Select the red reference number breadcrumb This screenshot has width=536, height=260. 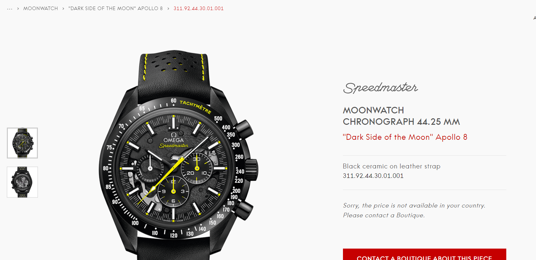point(199,8)
